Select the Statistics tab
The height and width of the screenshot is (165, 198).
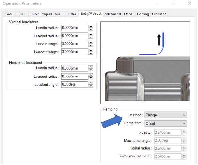click(x=159, y=14)
